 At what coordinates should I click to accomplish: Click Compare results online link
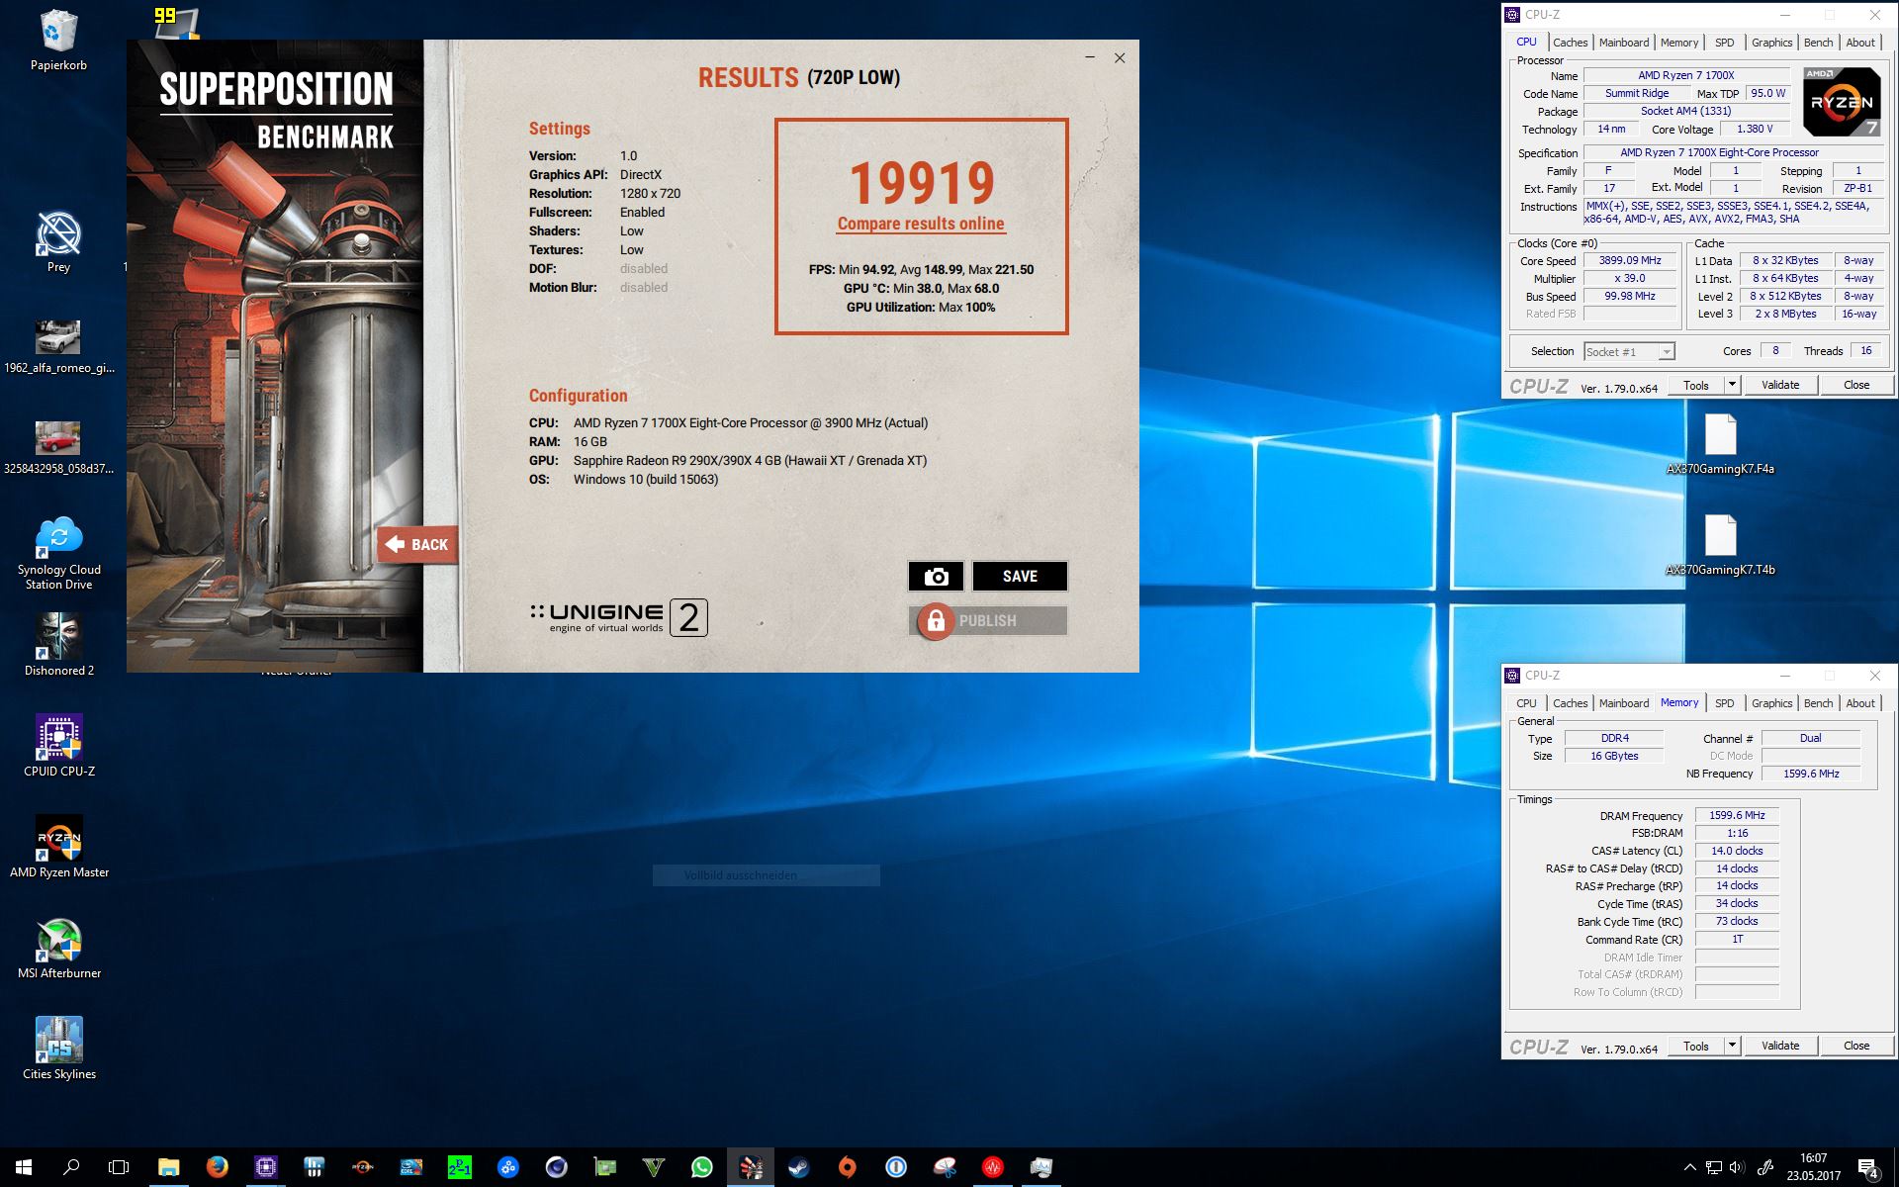point(921,224)
